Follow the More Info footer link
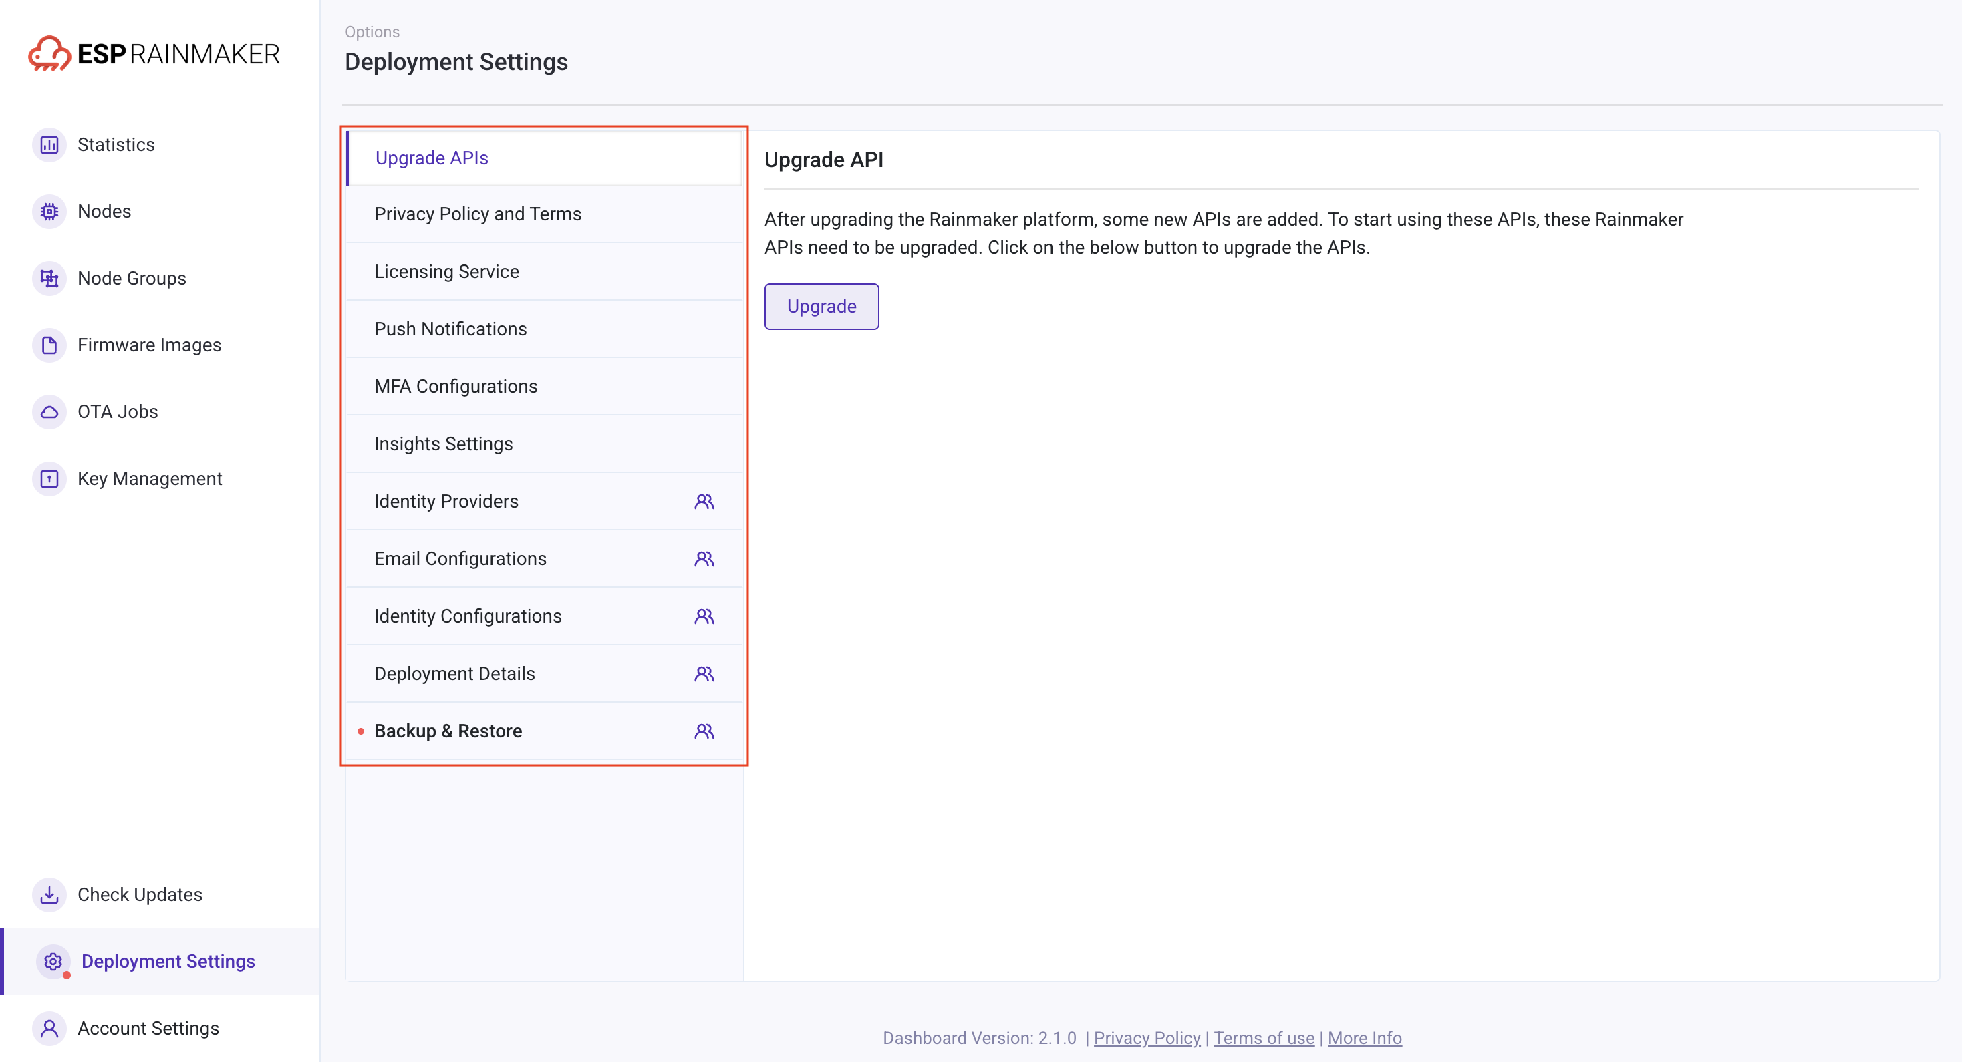Image resolution: width=1962 pixels, height=1062 pixels. [x=1364, y=1038]
